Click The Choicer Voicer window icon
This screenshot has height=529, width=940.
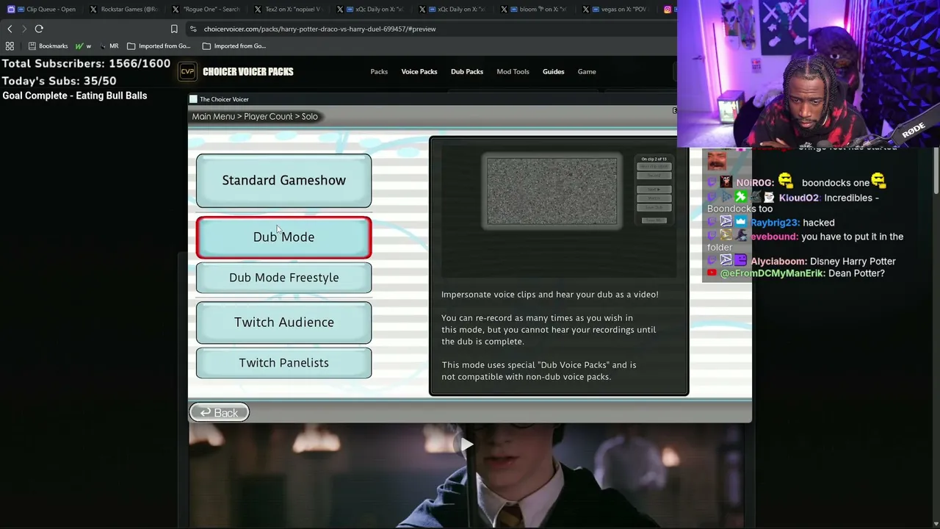click(x=193, y=99)
